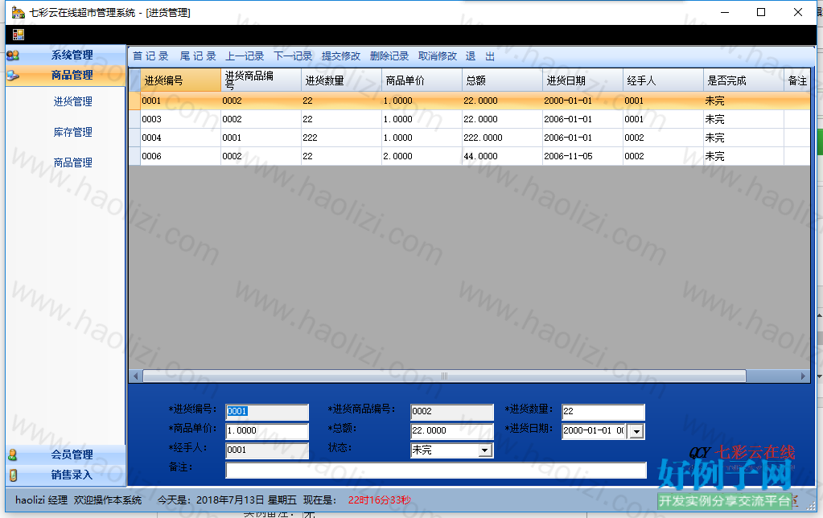Go to next record 下一记录

point(293,56)
